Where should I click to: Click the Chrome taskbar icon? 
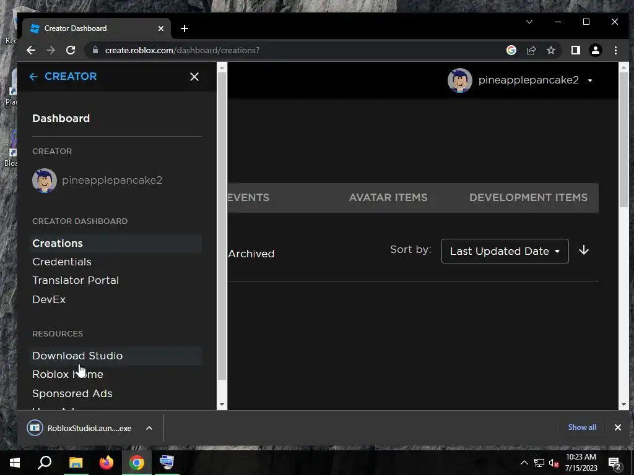pos(137,463)
